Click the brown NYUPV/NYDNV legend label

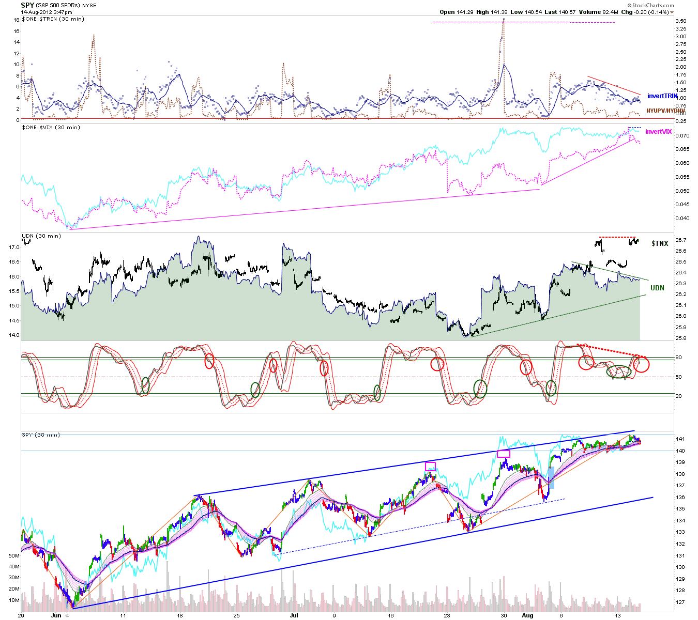665,111
